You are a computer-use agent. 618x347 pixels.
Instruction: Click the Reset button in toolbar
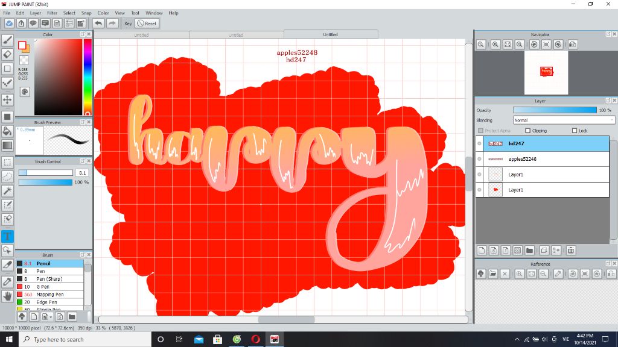[x=147, y=23]
